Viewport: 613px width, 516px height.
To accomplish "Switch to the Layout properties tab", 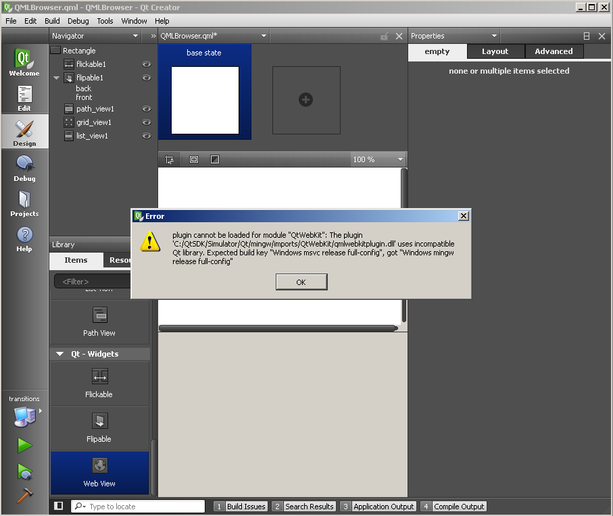I will click(495, 51).
